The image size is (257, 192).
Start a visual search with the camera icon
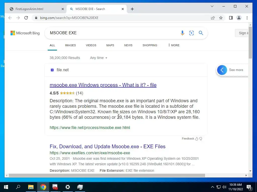[x=191, y=33]
